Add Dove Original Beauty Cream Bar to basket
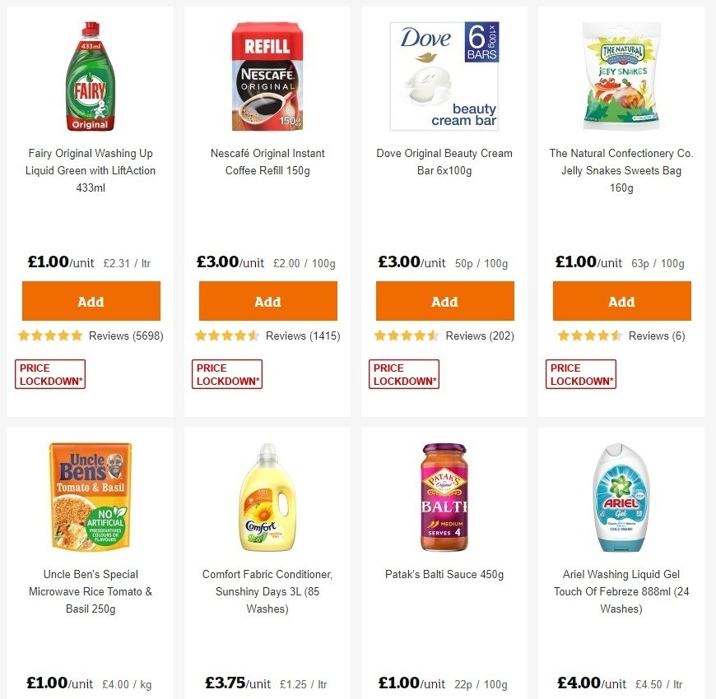This screenshot has height=699, width=716. (x=444, y=301)
